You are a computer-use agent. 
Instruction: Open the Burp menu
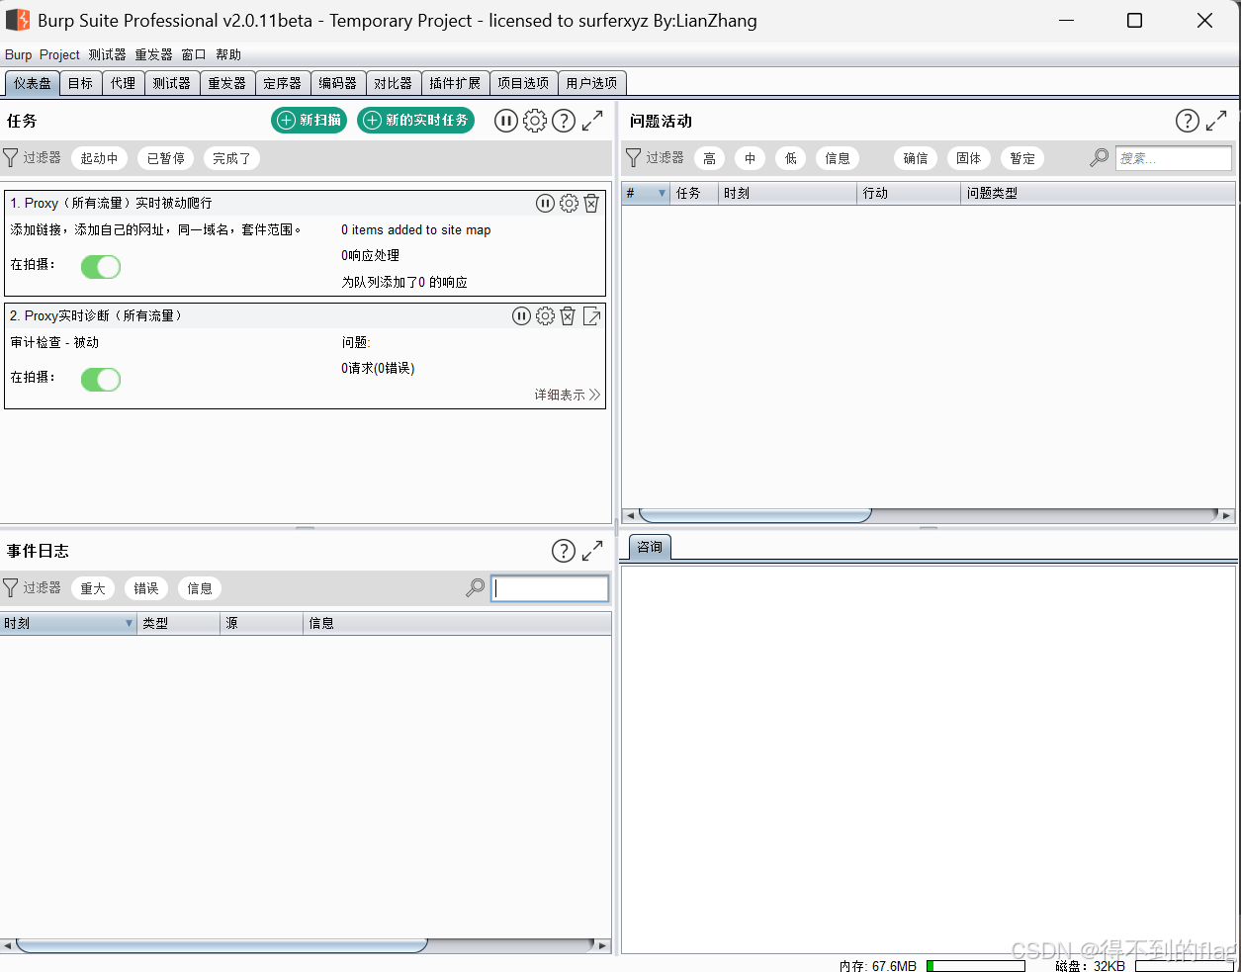click(18, 54)
